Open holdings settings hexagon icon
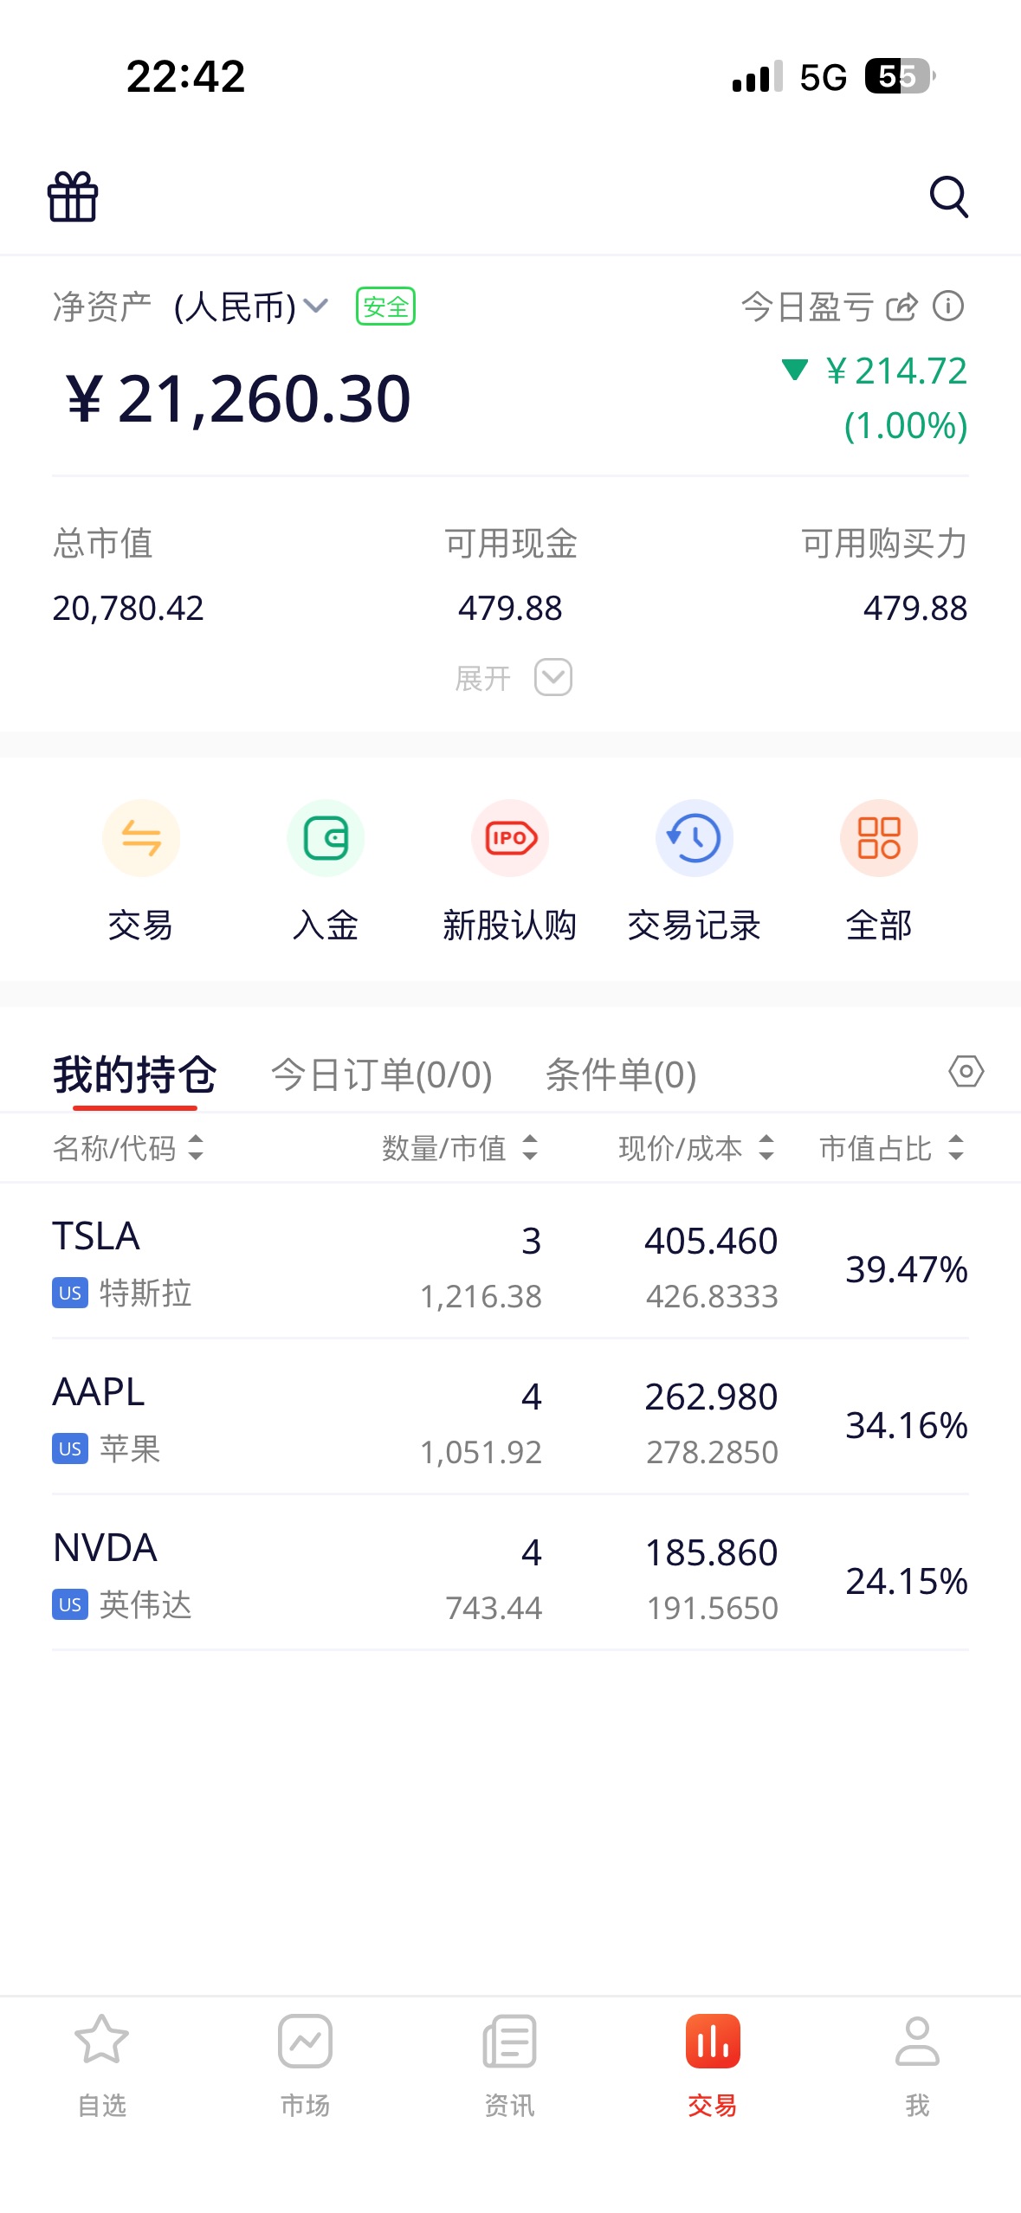The image size is (1021, 2213). (966, 1072)
